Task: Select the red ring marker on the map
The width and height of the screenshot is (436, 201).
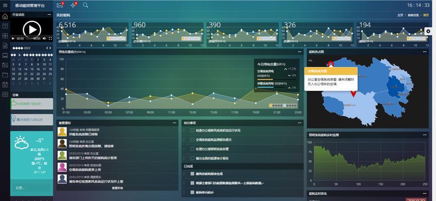Action: coord(330,64)
